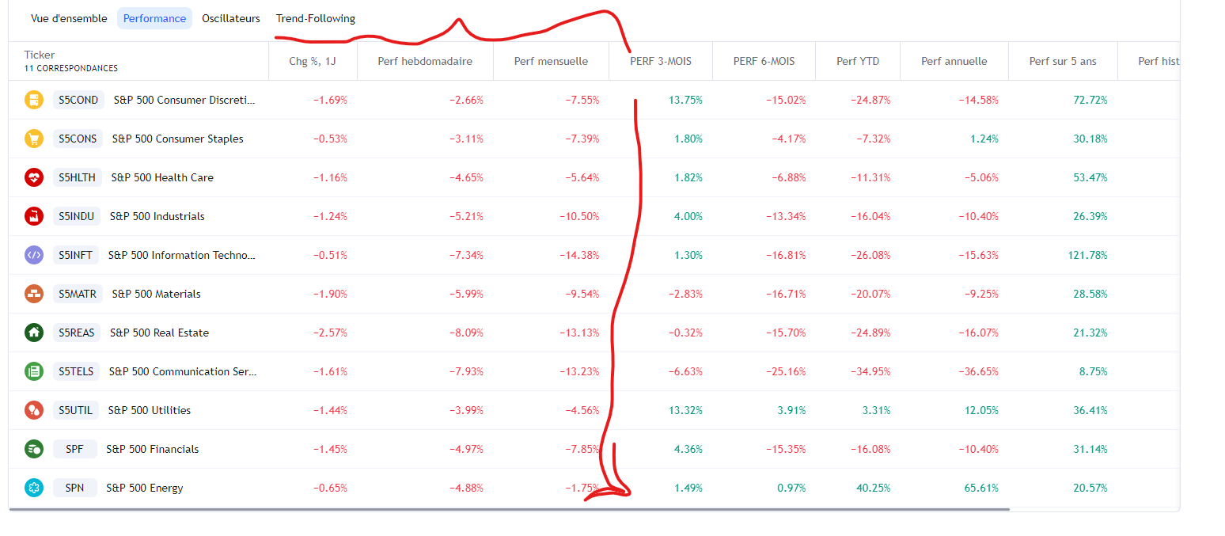Click the Health Care heart icon
1225x536 pixels.
[33, 177]
